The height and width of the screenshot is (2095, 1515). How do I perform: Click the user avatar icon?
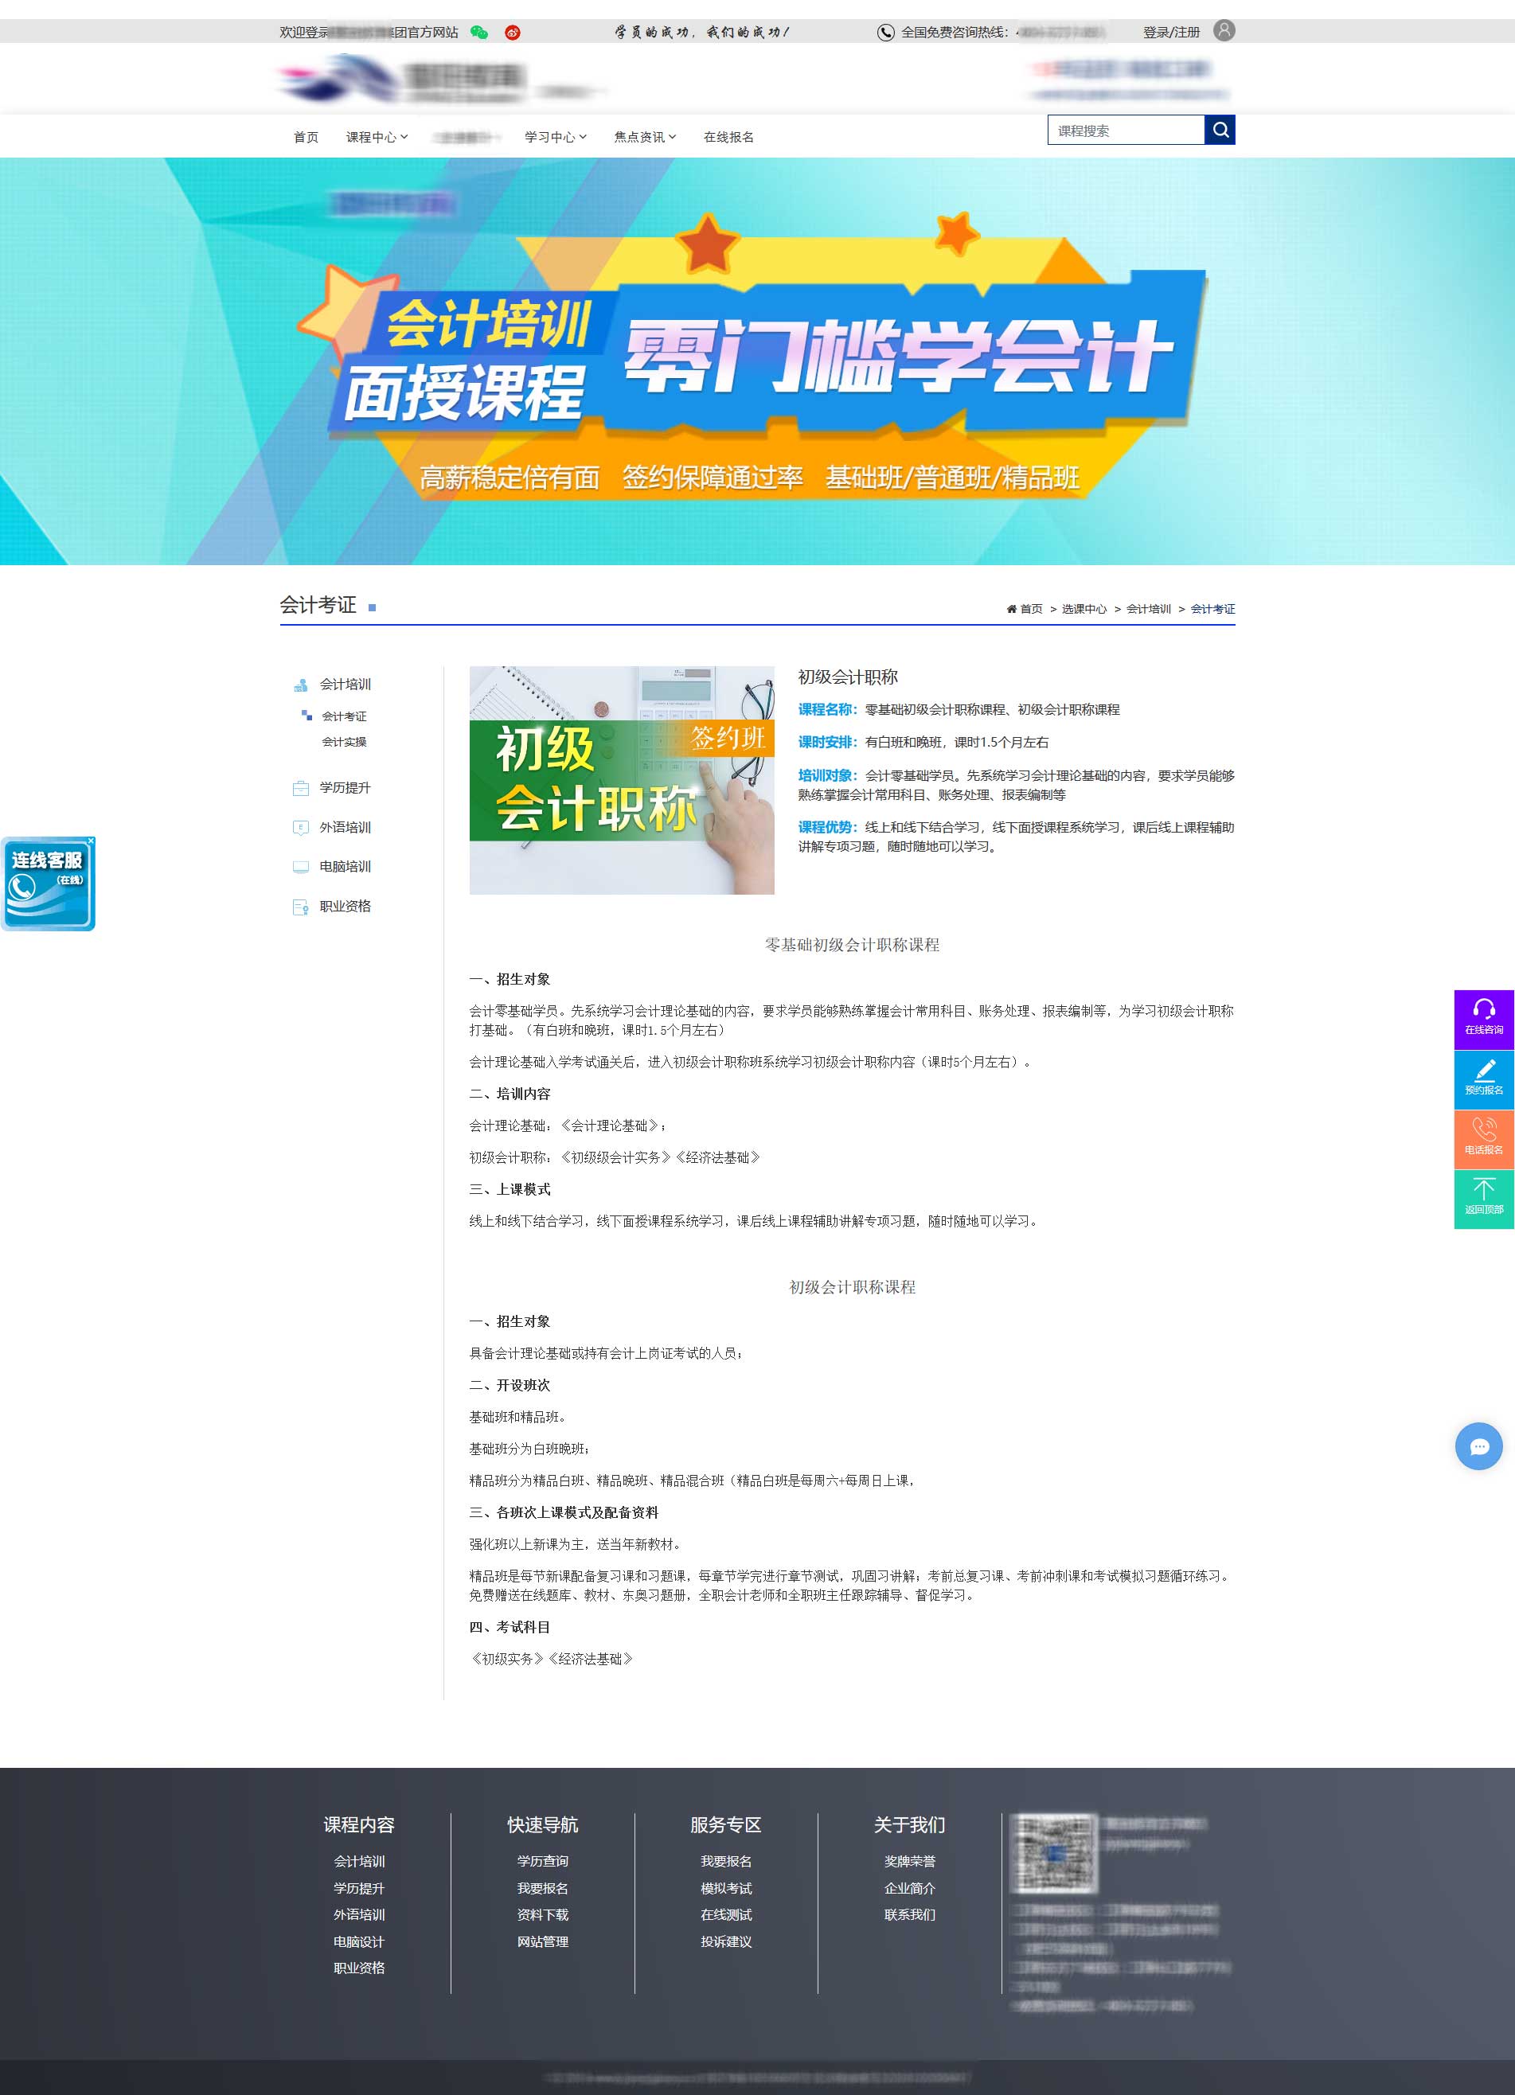pos(1223,30)
